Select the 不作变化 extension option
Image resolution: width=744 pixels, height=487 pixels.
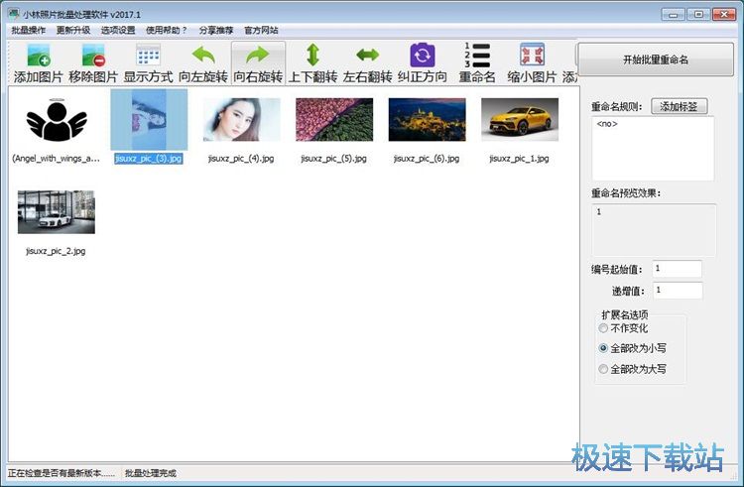602,327
